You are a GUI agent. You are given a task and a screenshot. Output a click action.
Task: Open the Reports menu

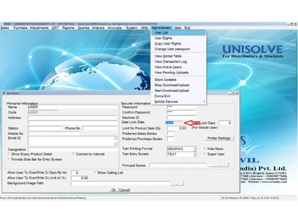(x=69, y=28)
